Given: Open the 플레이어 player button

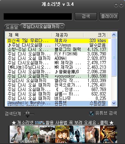Looking at the screenshot, I should (109, 16).
